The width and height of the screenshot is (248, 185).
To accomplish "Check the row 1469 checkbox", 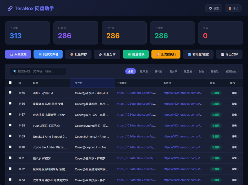I will tap(10, 136).
